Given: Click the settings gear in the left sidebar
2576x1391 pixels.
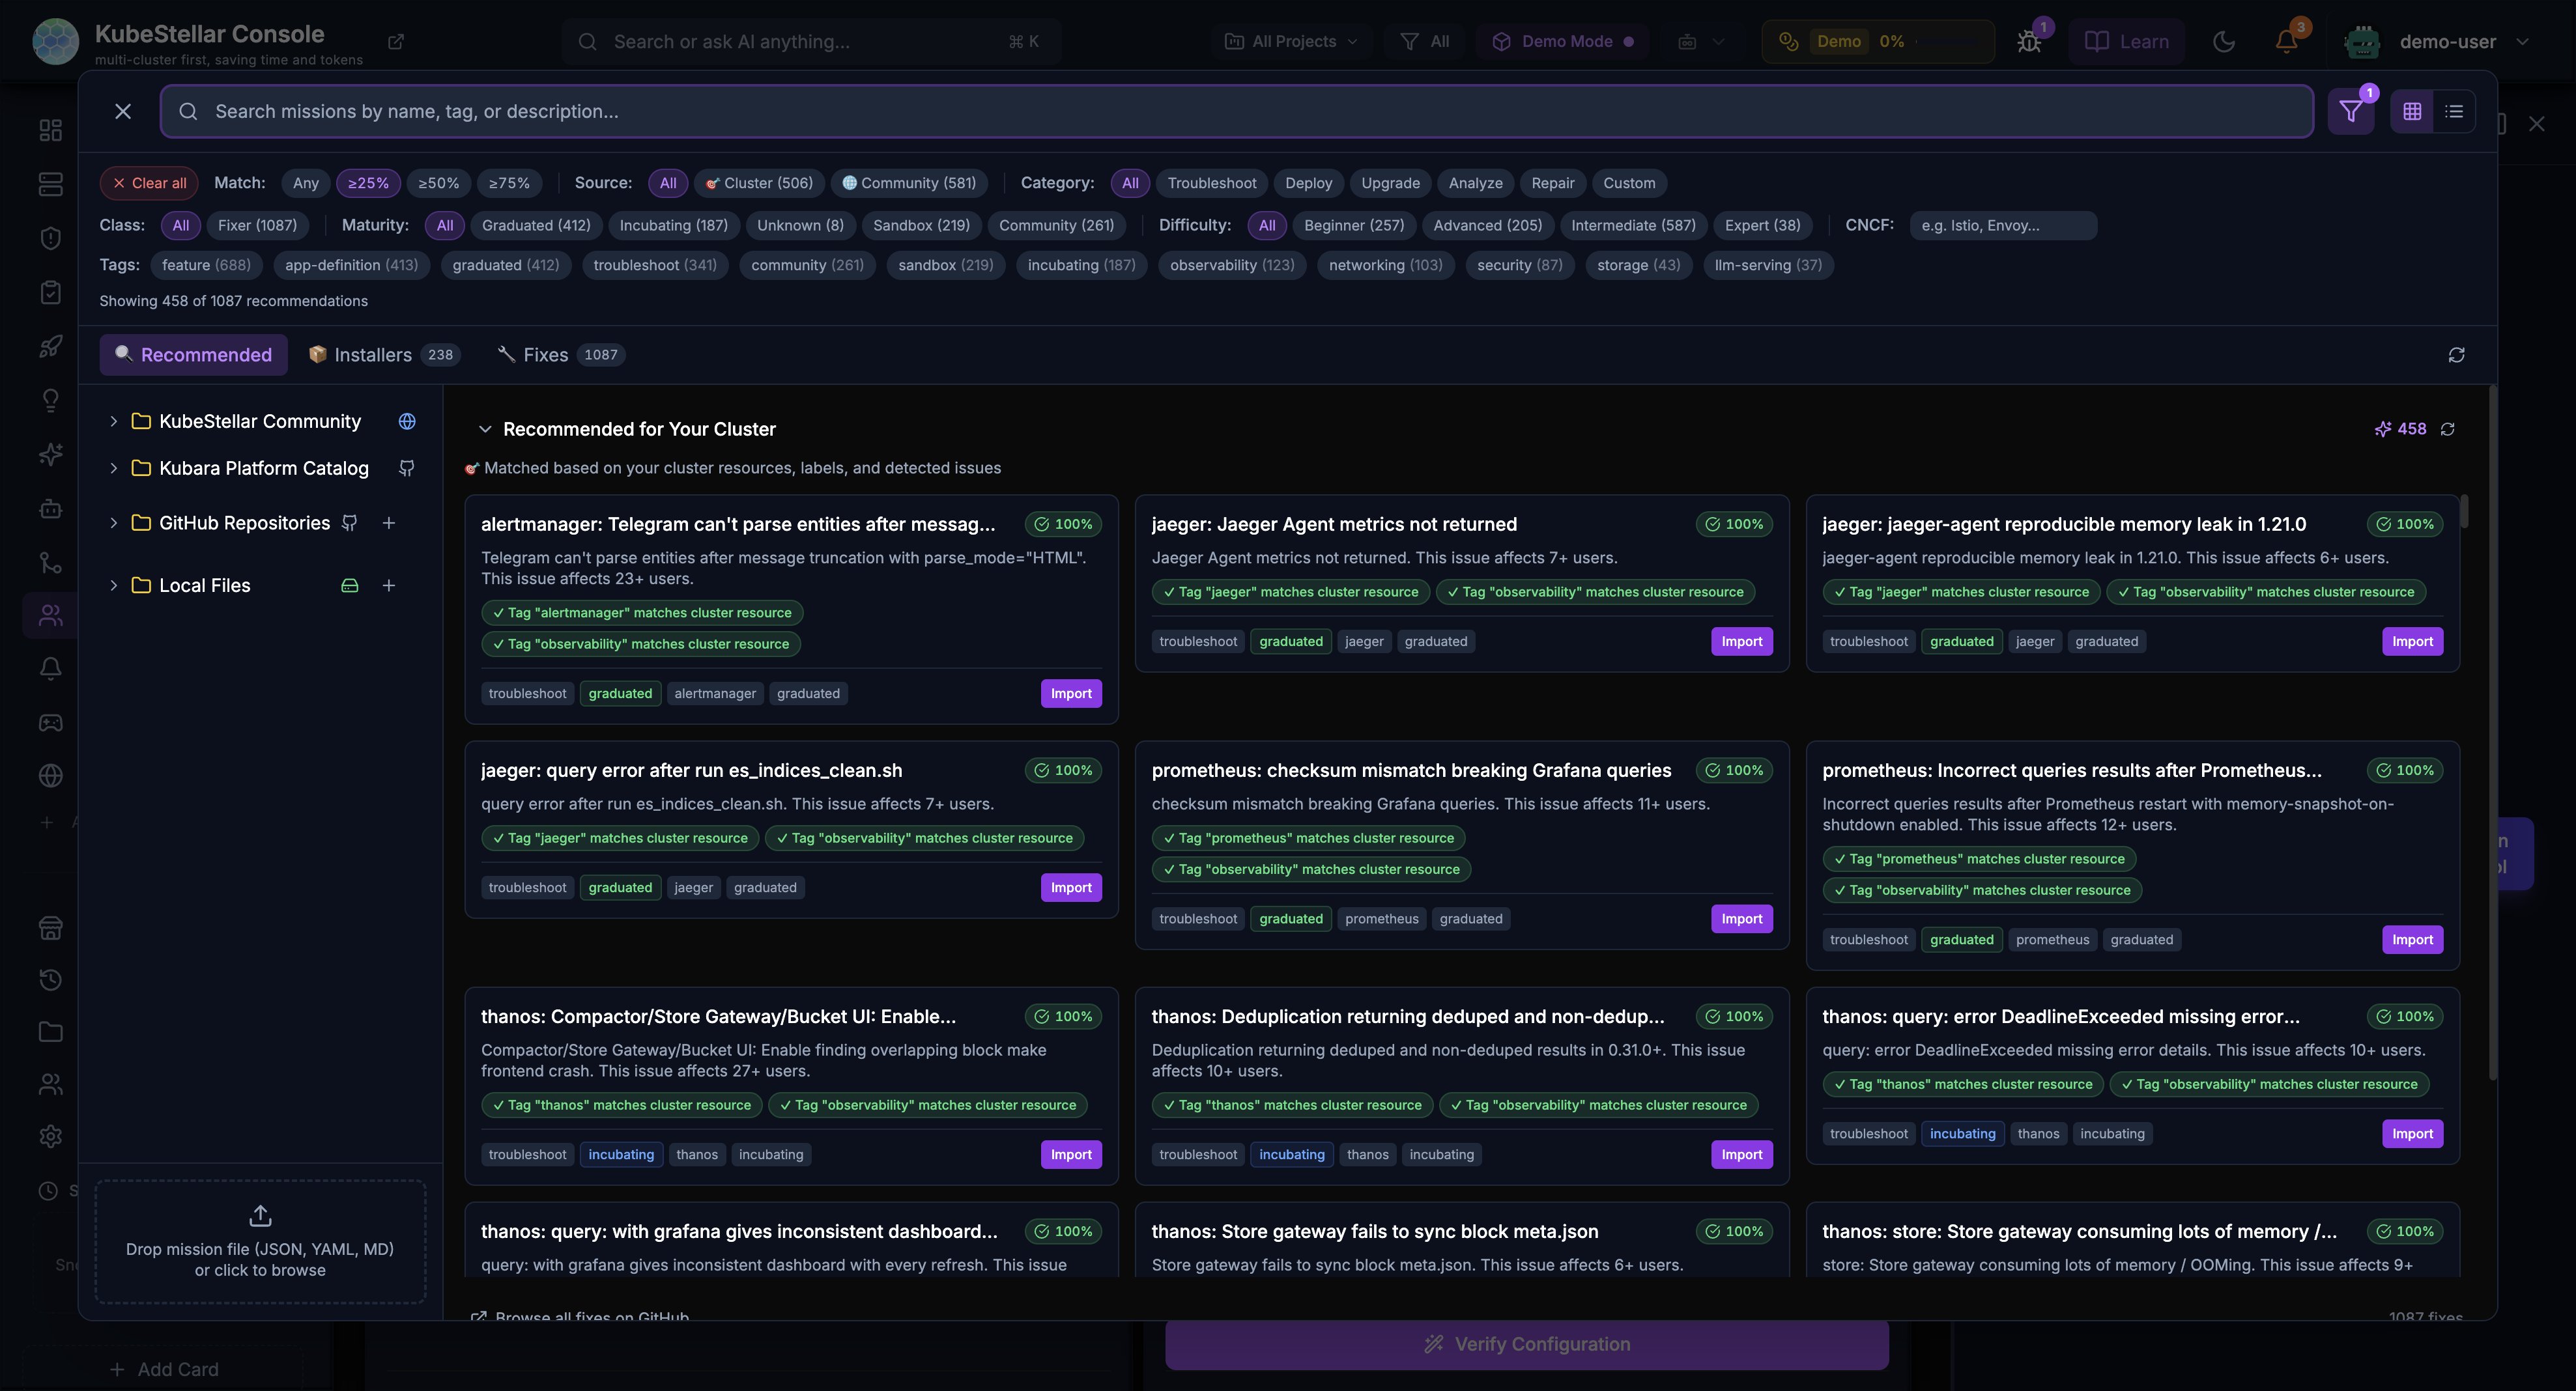Looking at the screenshot, I should (50, 1136).
